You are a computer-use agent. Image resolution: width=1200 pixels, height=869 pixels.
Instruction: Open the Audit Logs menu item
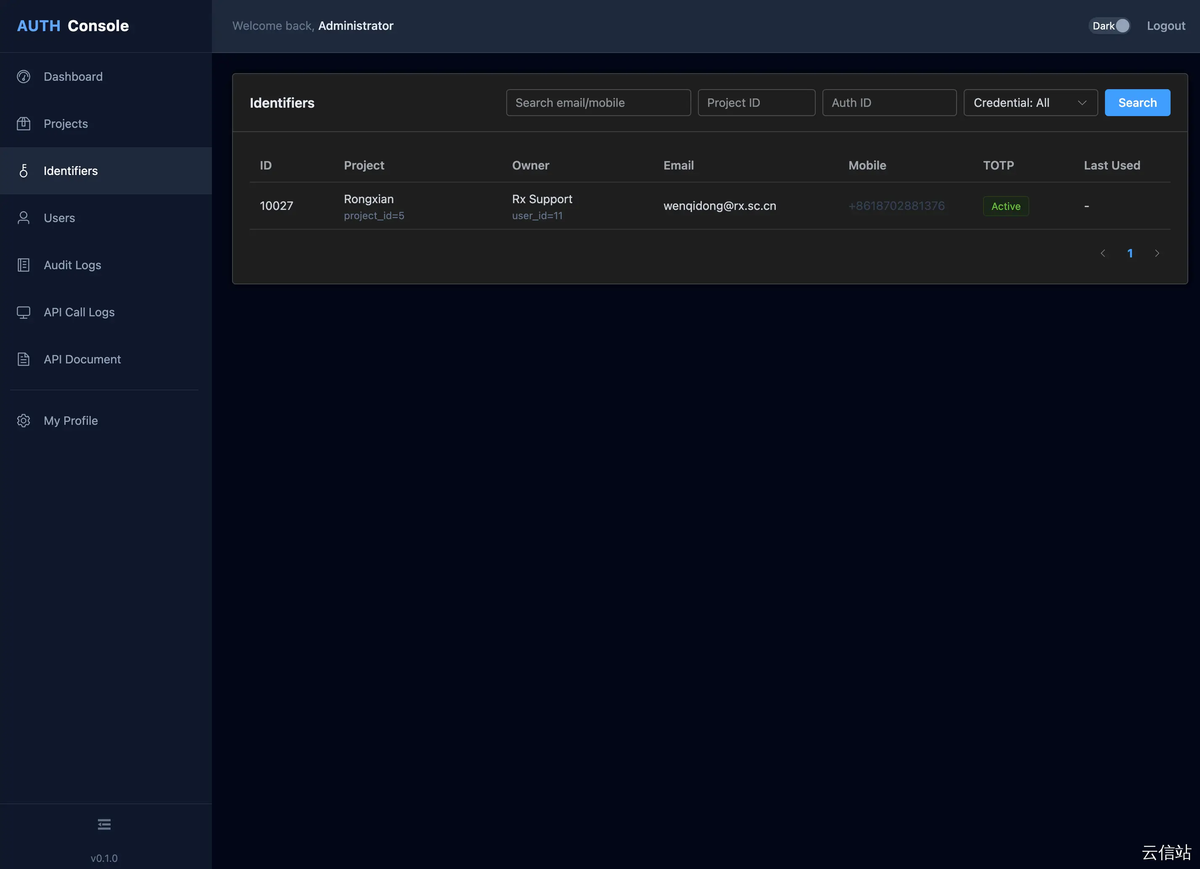72,265
